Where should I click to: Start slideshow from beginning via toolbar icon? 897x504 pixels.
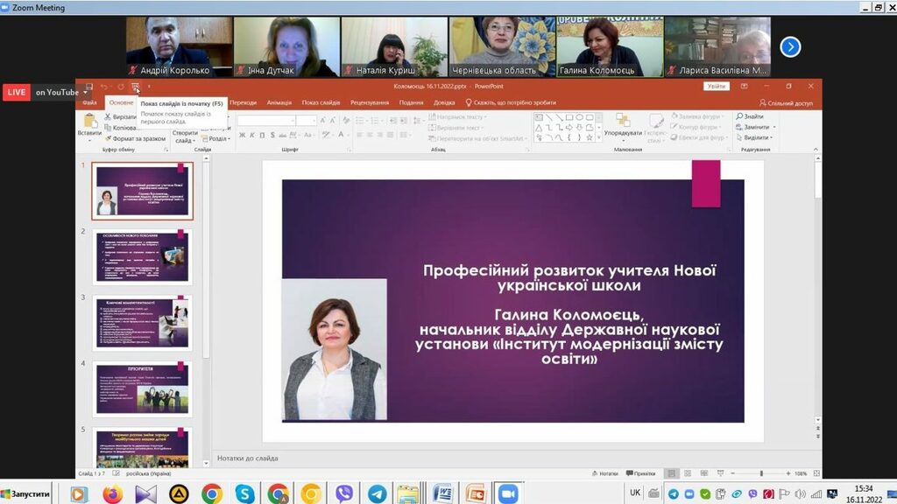click(x=136, y=87)
